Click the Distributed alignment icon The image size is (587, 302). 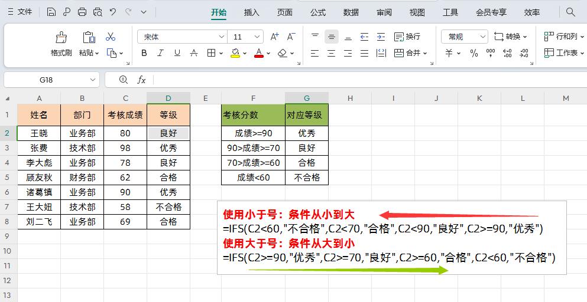pos(381,53)
